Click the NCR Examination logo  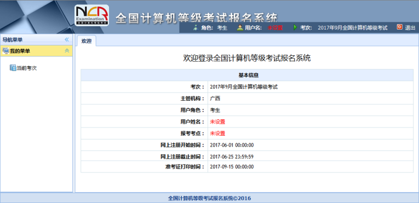coord(91,15)
